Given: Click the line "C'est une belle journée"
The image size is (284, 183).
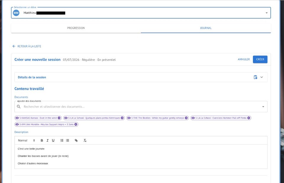Looking at the screenshot, I should [x=31, y=149].
